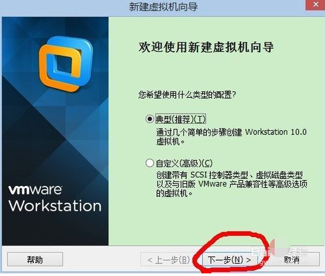Click the vmware Workstation branding text
Image resolution: width=325 pixels, height=276 pixels.
[x=55, y=198]
